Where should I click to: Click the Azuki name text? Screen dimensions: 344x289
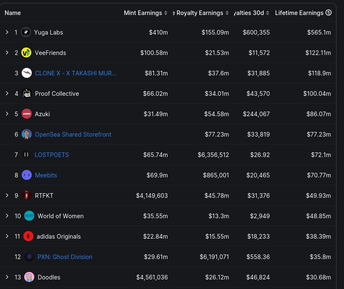pos(42,114)
